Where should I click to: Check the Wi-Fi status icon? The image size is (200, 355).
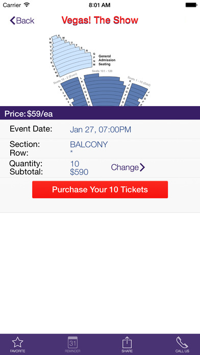27,5
